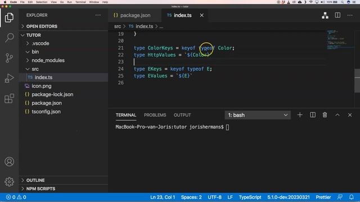Create a new terminal with plus icon
The image size is (360, 202).
300,115
